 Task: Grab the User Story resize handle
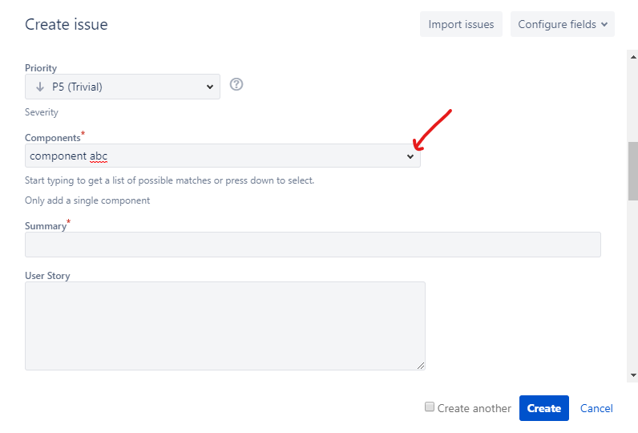coord(421,366)
